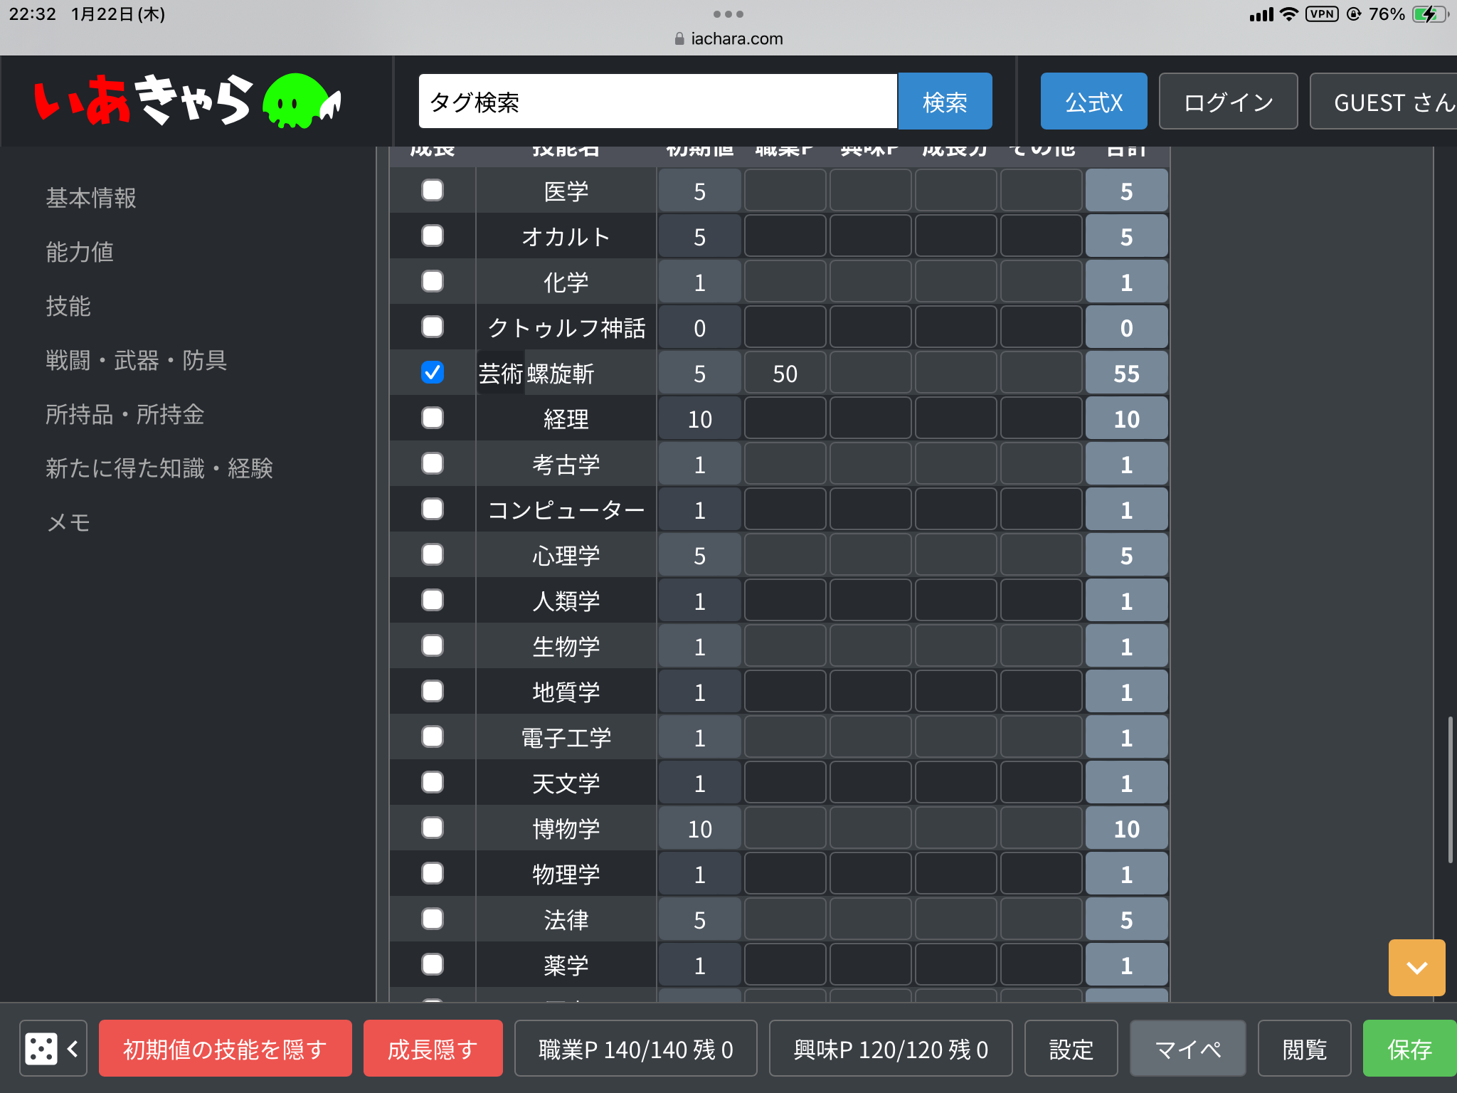1457x1093 pixels.
Task: Tap the battery status icon
Action: (x=1429, y=14)
